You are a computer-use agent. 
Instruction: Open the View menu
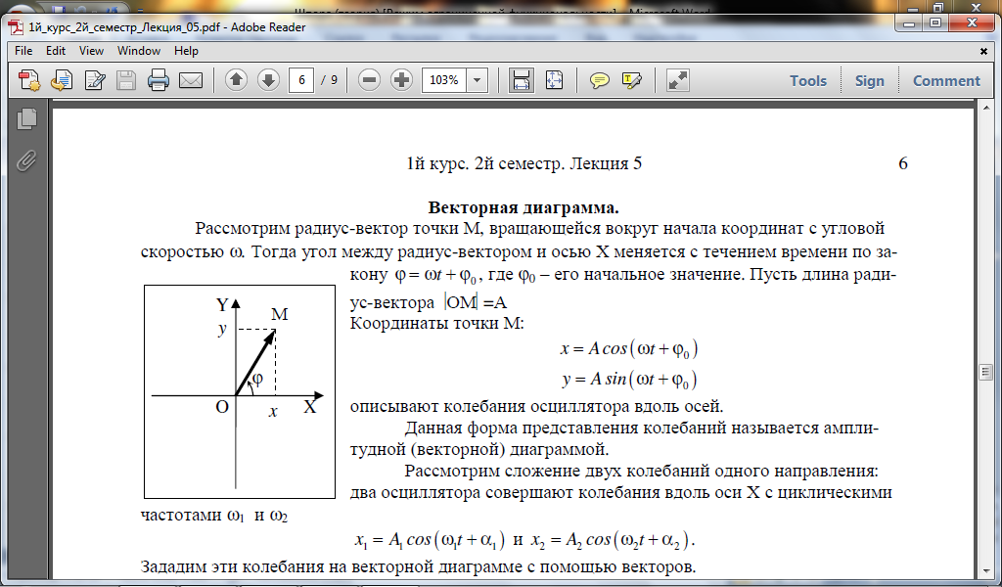pos(91,51)
